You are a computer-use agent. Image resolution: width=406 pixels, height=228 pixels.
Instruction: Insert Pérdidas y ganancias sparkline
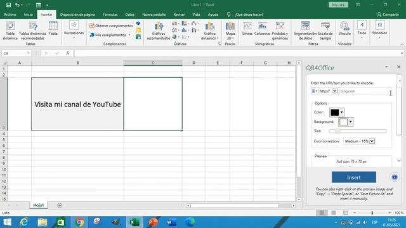point(280,31)
